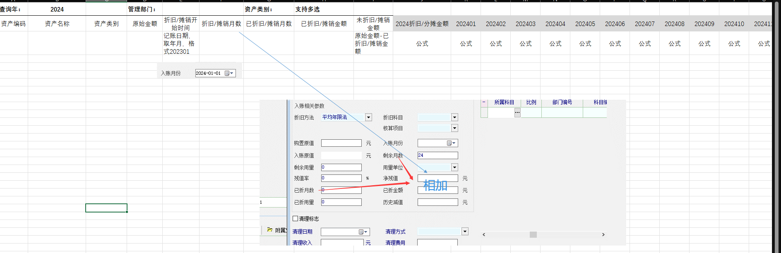Open the 清理日期 calendar picker
Viewport: 781px width, 253px height.
[x=363, y=232]
